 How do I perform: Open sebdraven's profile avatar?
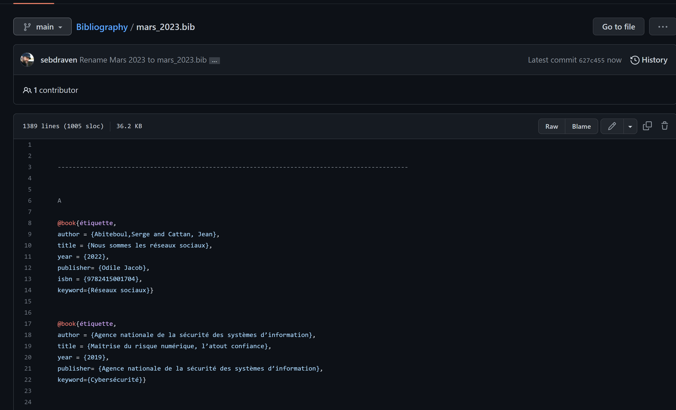click(27, 60)
